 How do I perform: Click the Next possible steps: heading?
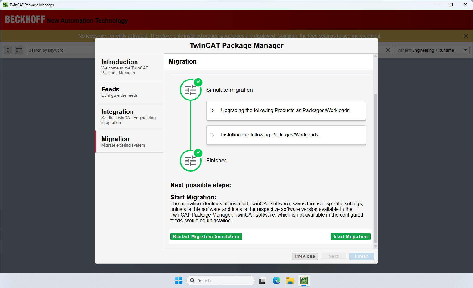click(201, 185)
